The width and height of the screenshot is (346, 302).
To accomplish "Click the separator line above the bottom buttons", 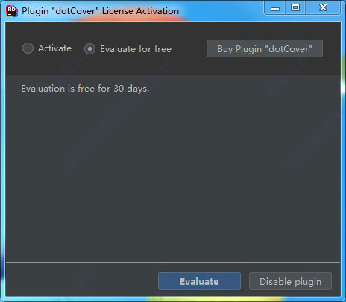I will [173, 262].
